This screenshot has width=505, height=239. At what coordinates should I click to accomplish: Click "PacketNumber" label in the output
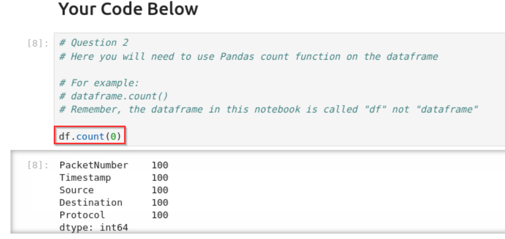(93, 165)
